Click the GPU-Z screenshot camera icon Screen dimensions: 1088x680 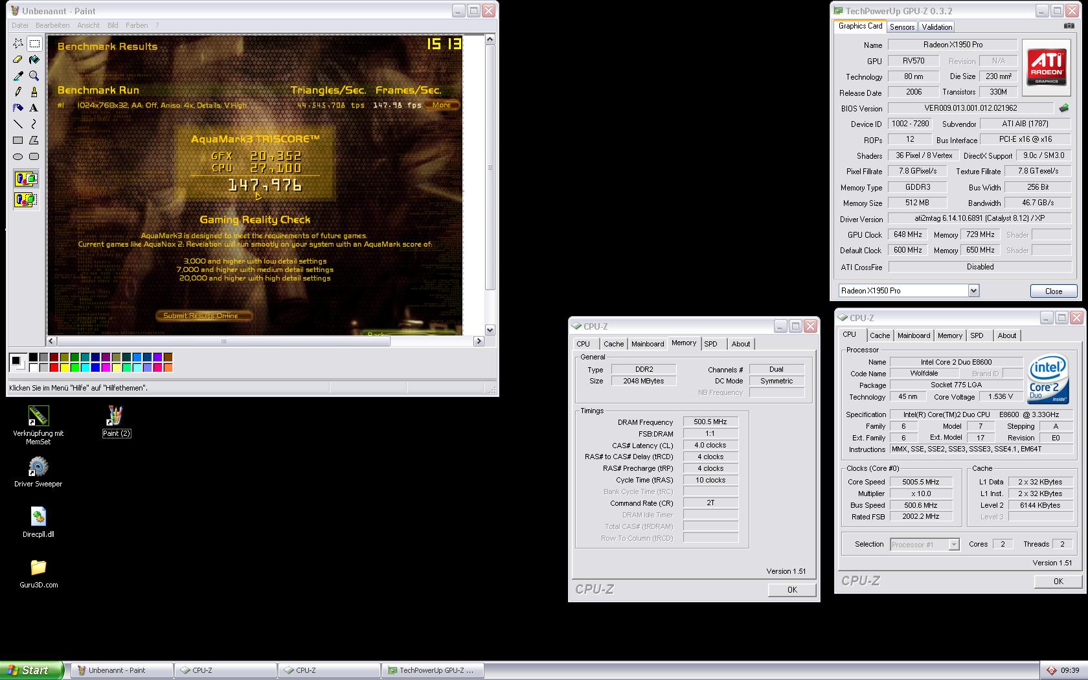(1069, 26)
